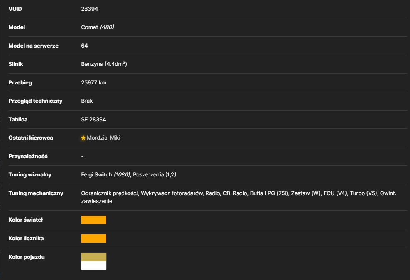
Task: Click the gold star beside Mordzia_Miki
Action: [83, 138]
